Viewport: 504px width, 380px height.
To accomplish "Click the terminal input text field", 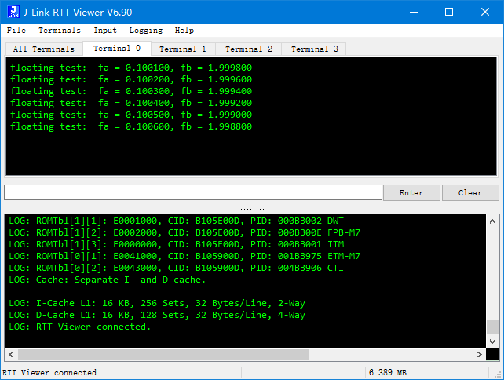I will coord(193,192).
